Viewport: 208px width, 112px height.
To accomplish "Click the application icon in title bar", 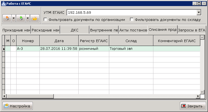I will coord(4,4).
